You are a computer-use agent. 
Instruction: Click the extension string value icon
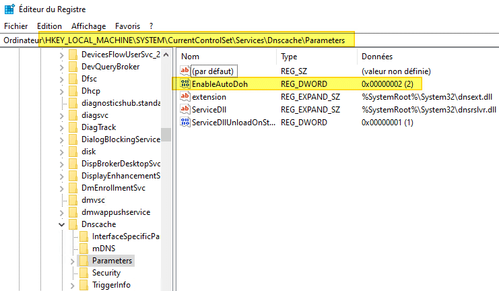(185, 96)
